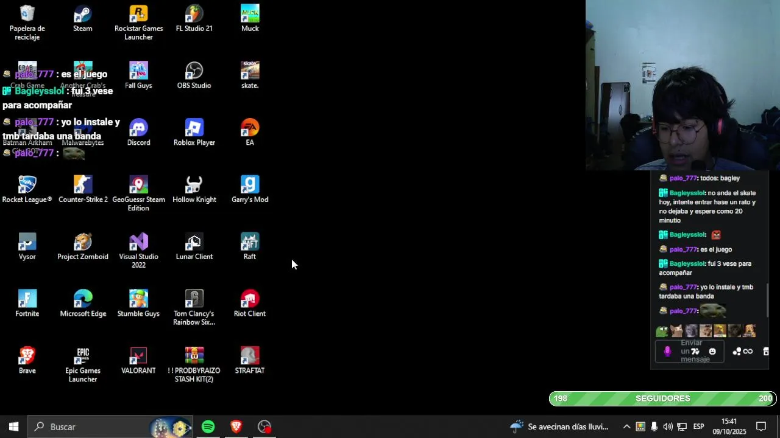Change the ESP input language indicator
The width and height of the screenshot is (780, 438).
point(699,427)
